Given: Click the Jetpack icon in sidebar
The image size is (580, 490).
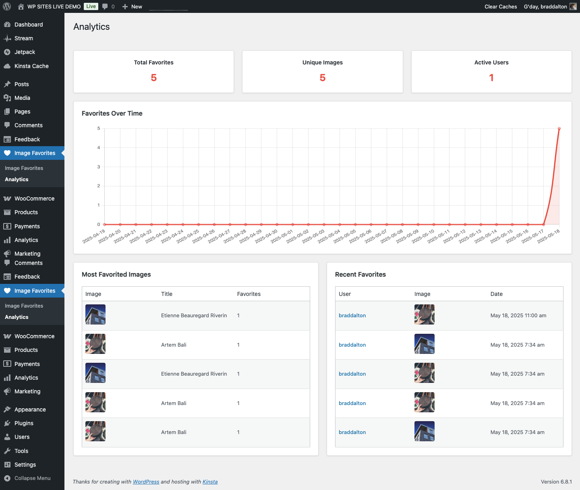Looking at the screenshot, I should click(7, 52).
